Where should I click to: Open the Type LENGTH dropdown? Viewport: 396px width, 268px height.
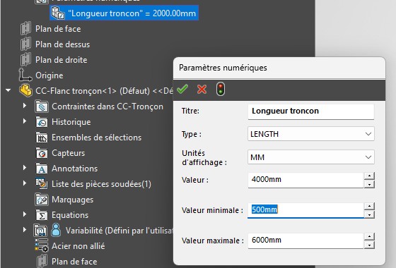pyautogui.click(x=311, y=134)
